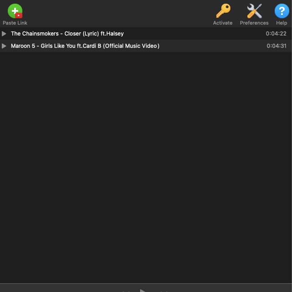Click the red YouTube badge on Paste Link icon

pyautogui.click(x=19, y=15)
